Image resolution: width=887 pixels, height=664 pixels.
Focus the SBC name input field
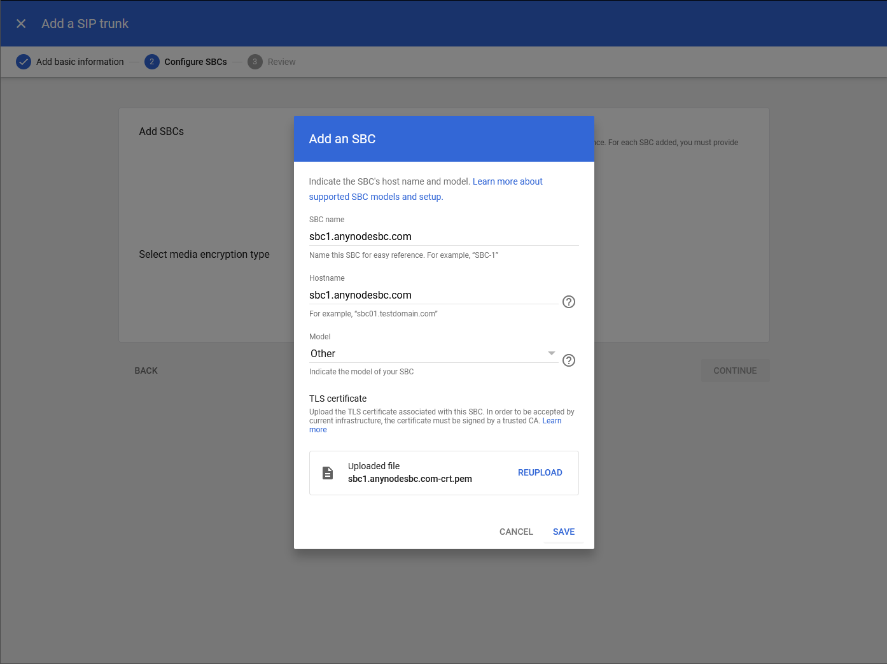click(x=444, y=236)
